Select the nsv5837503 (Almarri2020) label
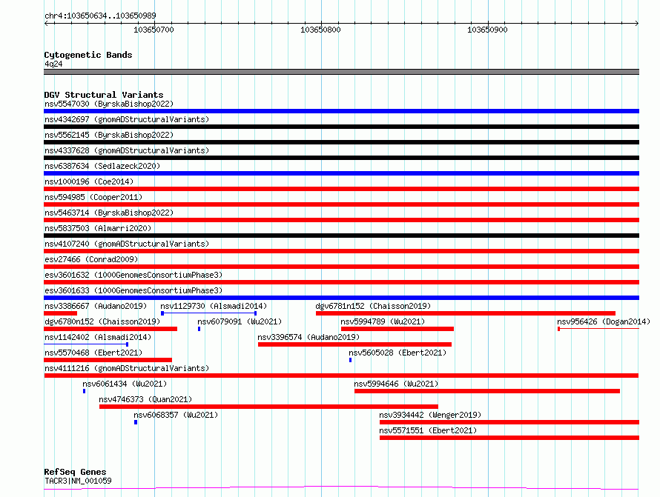The height and width of the screenshot is (497, 660). pyautogui.click(x=98, y=228)
